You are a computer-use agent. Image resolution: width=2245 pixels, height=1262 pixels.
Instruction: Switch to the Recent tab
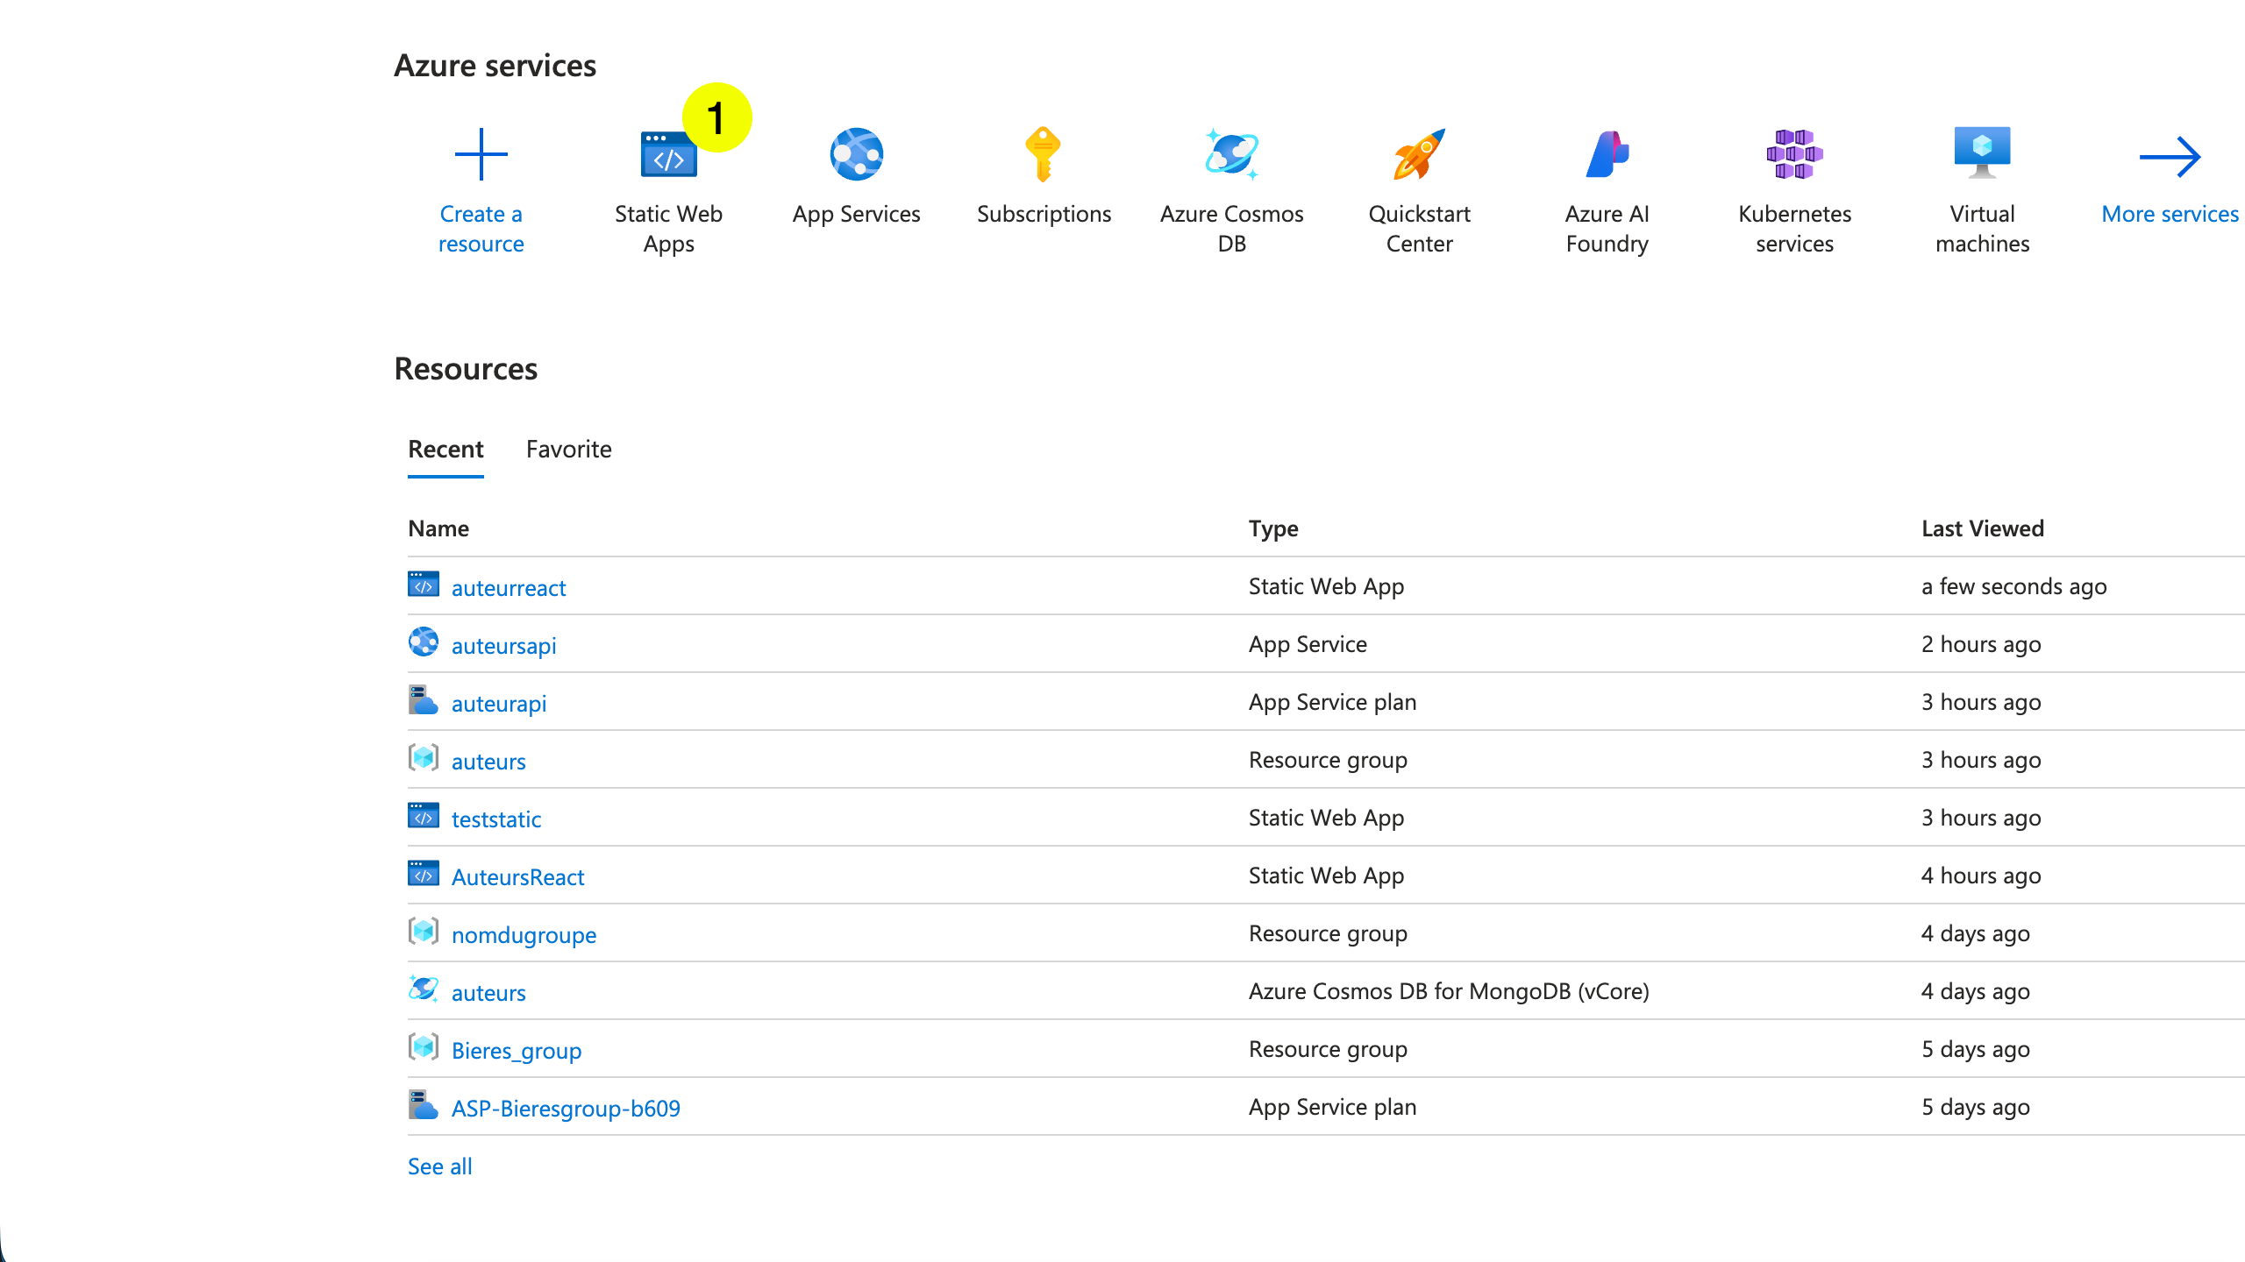[x=445, y=450]
